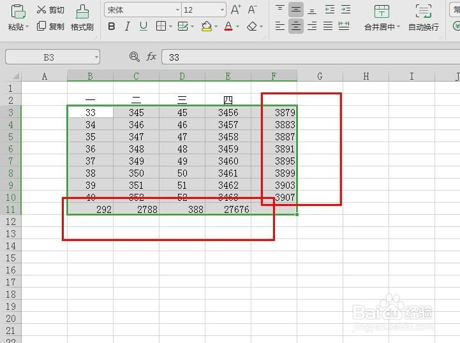The width and height of the screenshot is (460, 343).
Task: Align text to top
Action: click(280, 10)
